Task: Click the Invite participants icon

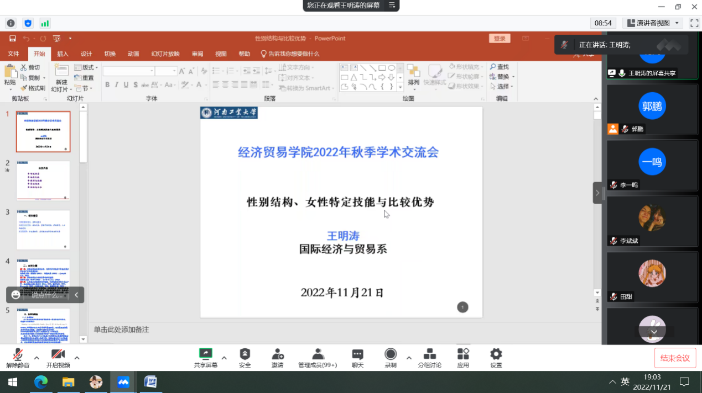Action: pyautogui.click(x=278, y=354)
